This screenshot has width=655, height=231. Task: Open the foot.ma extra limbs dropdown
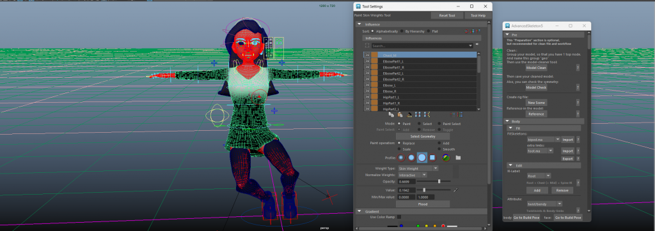pyautogui.click(x=540, y=151)
